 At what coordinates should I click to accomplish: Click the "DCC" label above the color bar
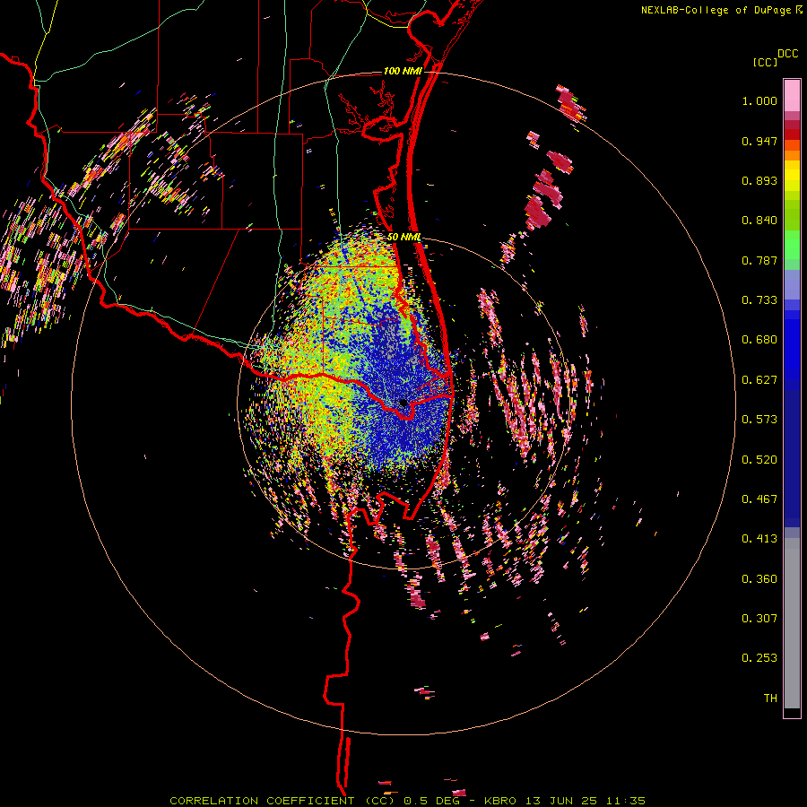coord(788,54)
